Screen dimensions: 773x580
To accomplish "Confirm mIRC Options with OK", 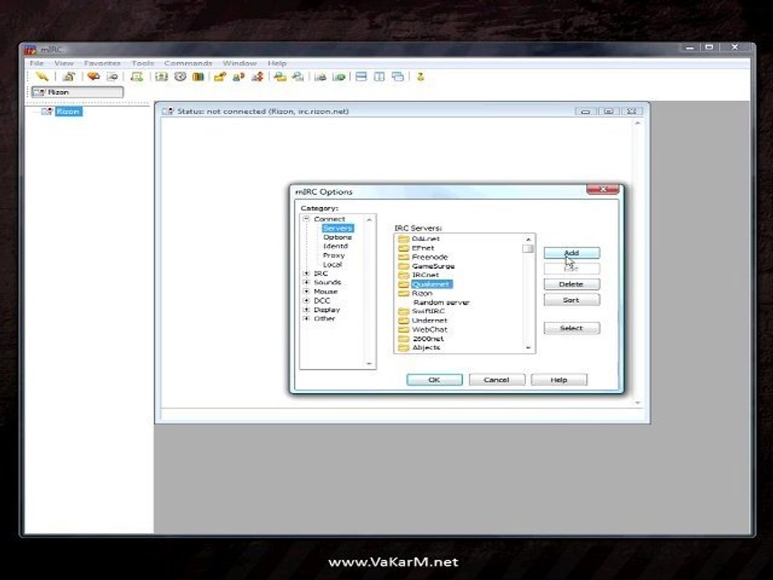I will (x=434, y=379).
